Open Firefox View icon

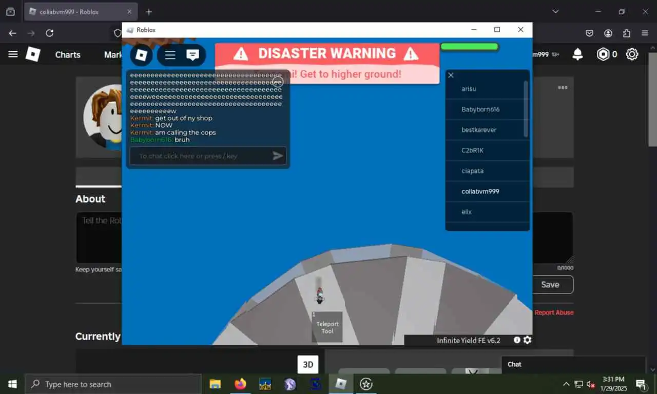click(x=10, y=12)
